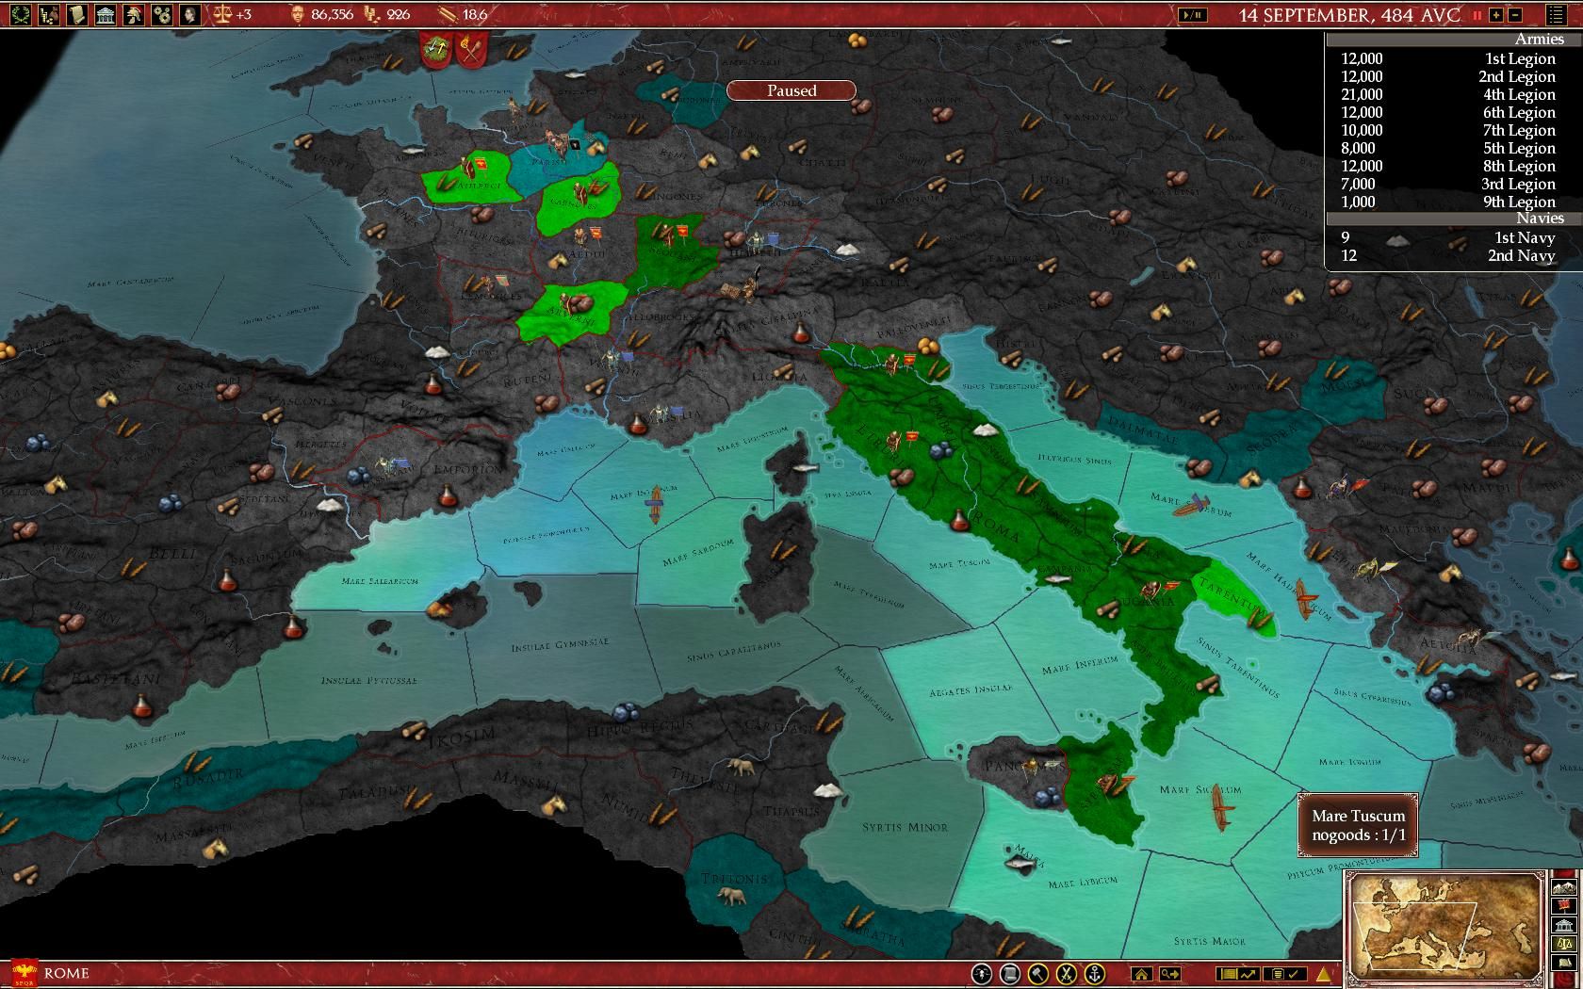1583x989 pixels.
Task: Open the checklist log button
Action: 1284,974
